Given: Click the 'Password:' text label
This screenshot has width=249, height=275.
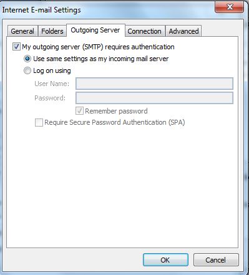Looking at the screenshot, I should 50,98.
